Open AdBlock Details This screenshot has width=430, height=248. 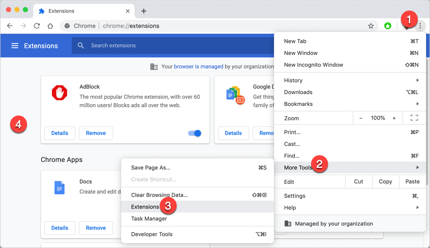tap(60, 133)
